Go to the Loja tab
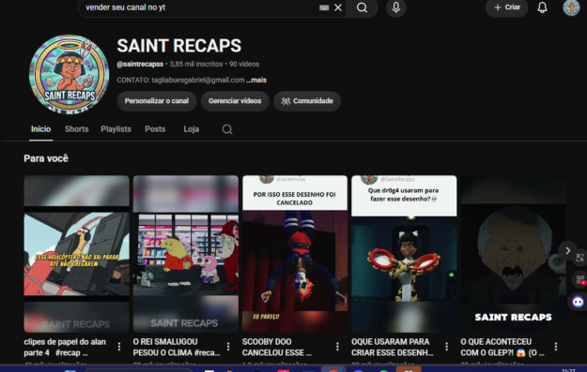This screenshot has height=372, width=587. [191, 129]
